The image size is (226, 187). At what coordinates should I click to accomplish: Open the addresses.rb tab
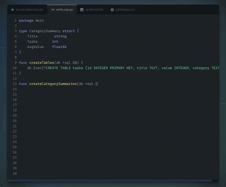(x=123, y=10)
